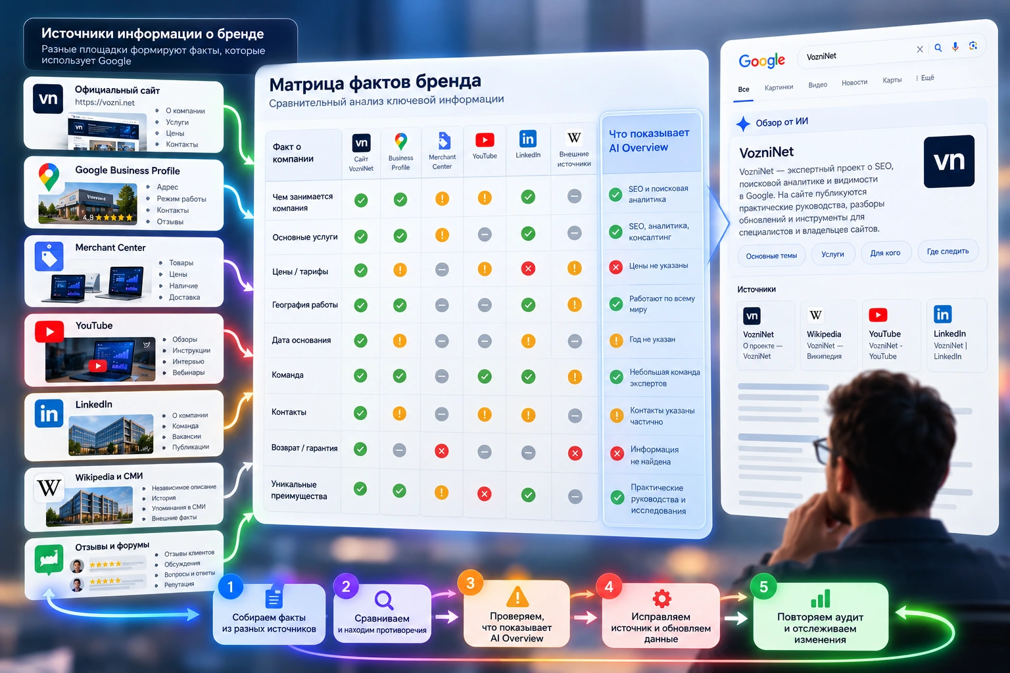Image resolution: width=1010 pixels, height=673 pixels.
Task: Switch to the Новости tab
Action: point(855,82)
